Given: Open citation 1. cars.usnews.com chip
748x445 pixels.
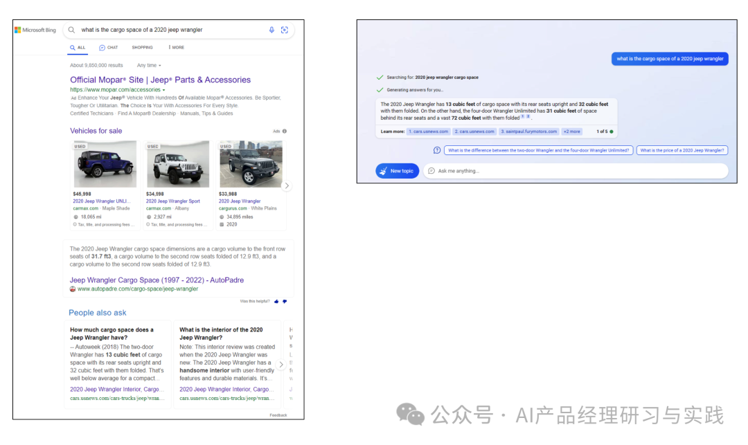Looking at the screenshot, I should coord(429,131).
